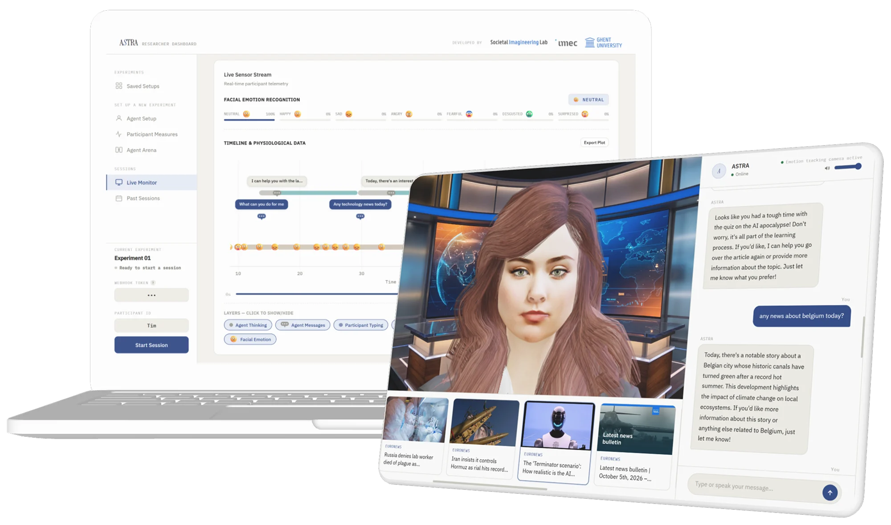891x525 pixels.
Task: Open Saved Setups in sidebar
Action: click(x=151, y=86)
